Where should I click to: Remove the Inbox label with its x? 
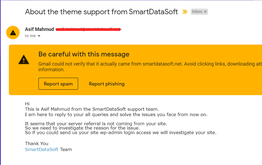205,12
